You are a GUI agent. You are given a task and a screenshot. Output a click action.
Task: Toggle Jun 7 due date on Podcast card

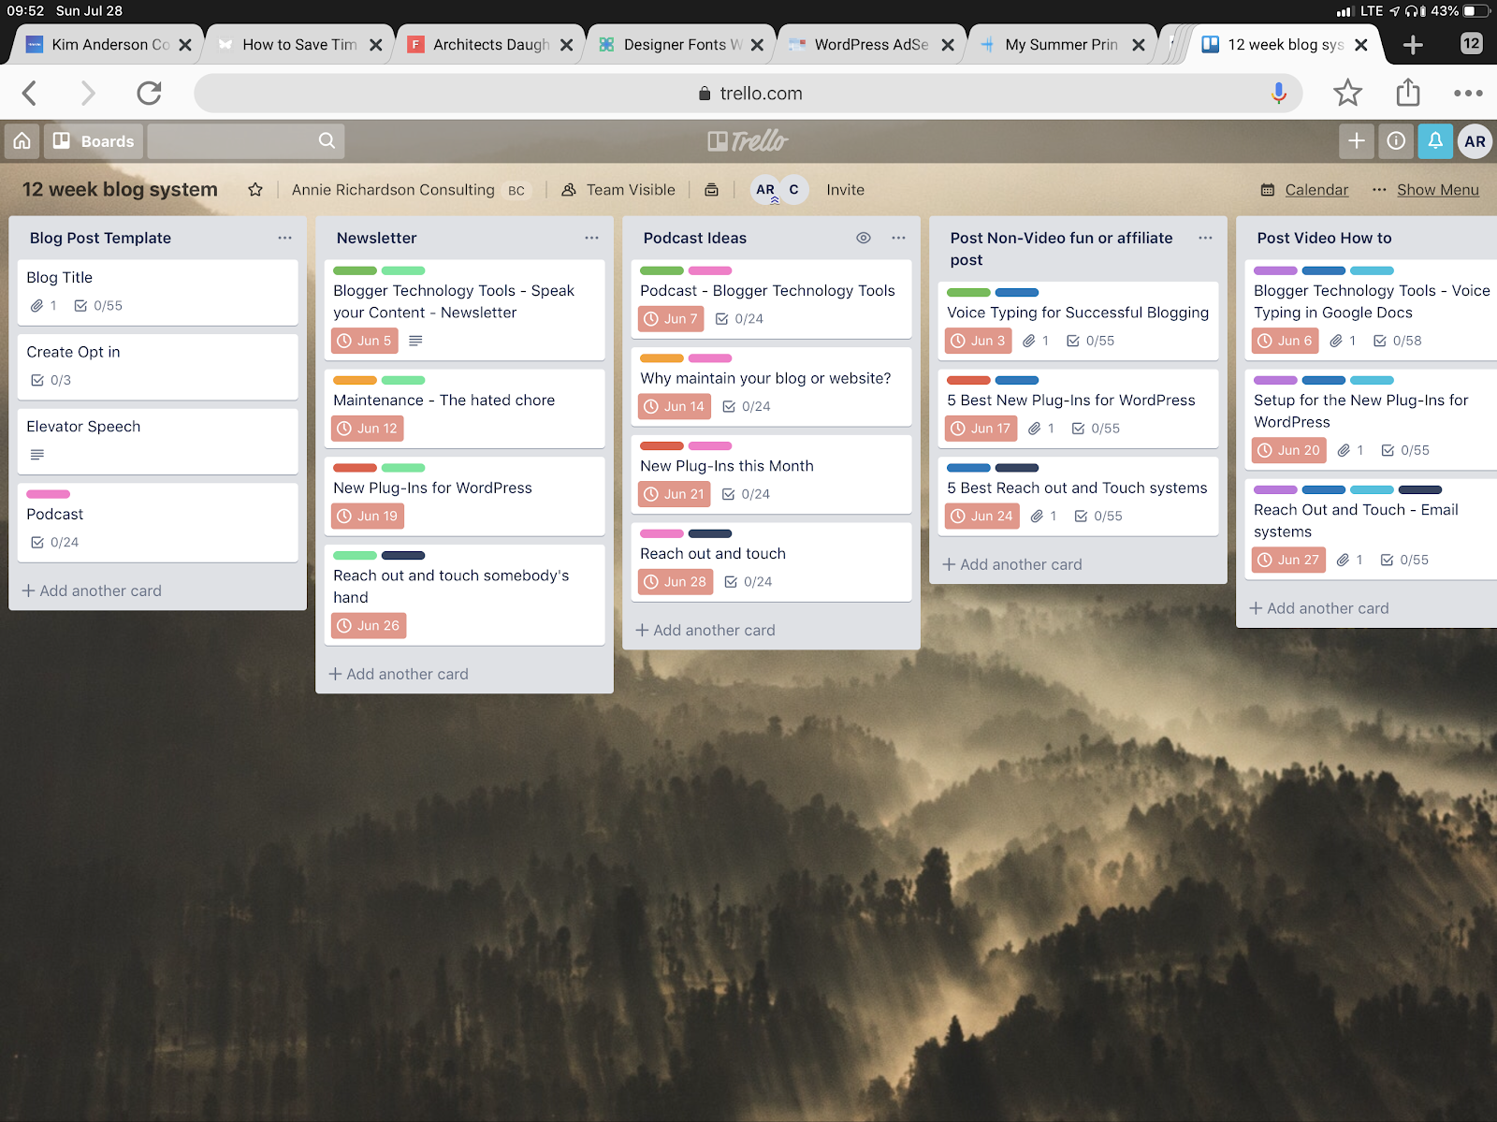[x=671, y=318]
